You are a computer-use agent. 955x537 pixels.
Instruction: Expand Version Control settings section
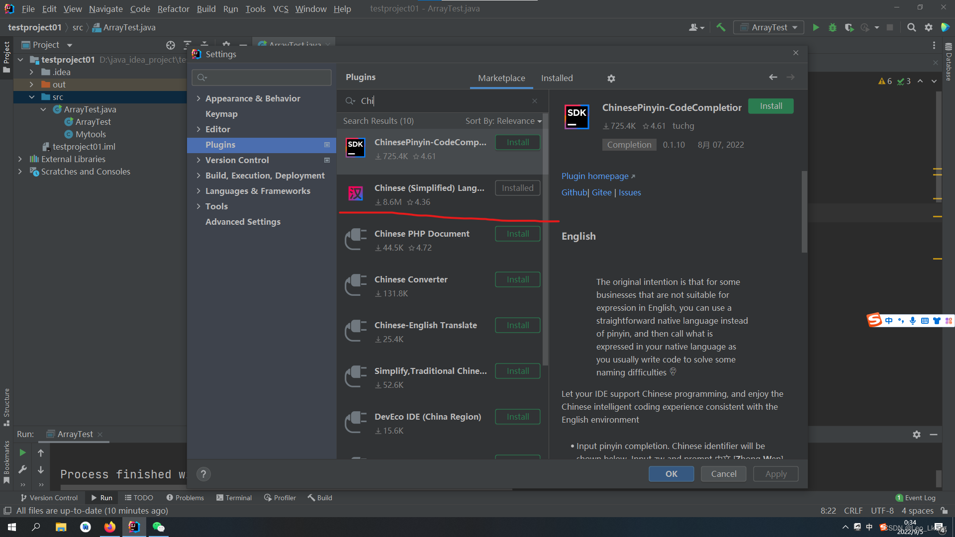[198, 160]
